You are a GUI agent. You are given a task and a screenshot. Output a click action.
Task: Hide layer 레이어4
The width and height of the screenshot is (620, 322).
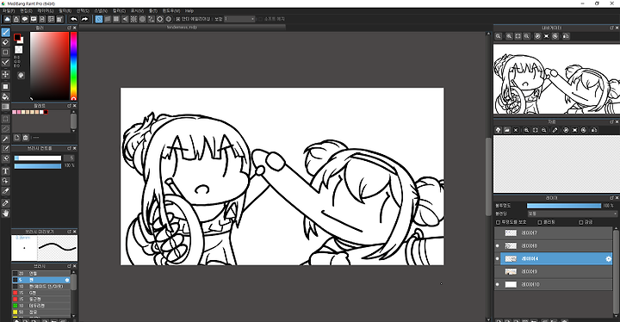point(498,258)
